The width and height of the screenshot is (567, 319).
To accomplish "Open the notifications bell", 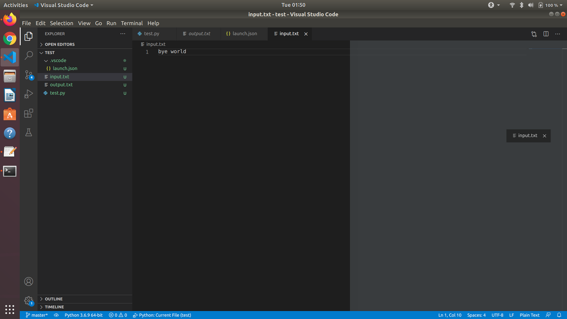I will coord(559,315).
